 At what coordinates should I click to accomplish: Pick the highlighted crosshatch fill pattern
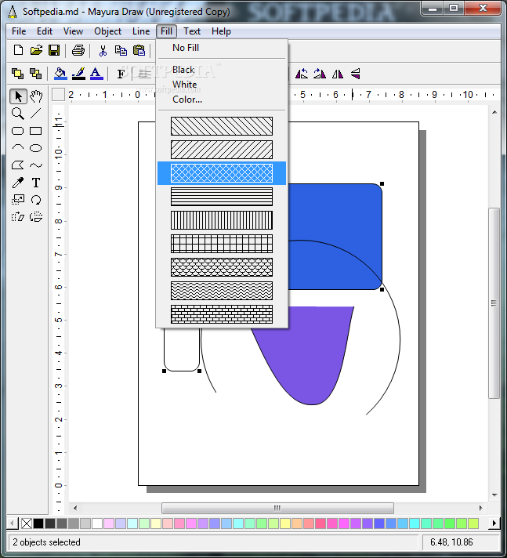(222, 173)
